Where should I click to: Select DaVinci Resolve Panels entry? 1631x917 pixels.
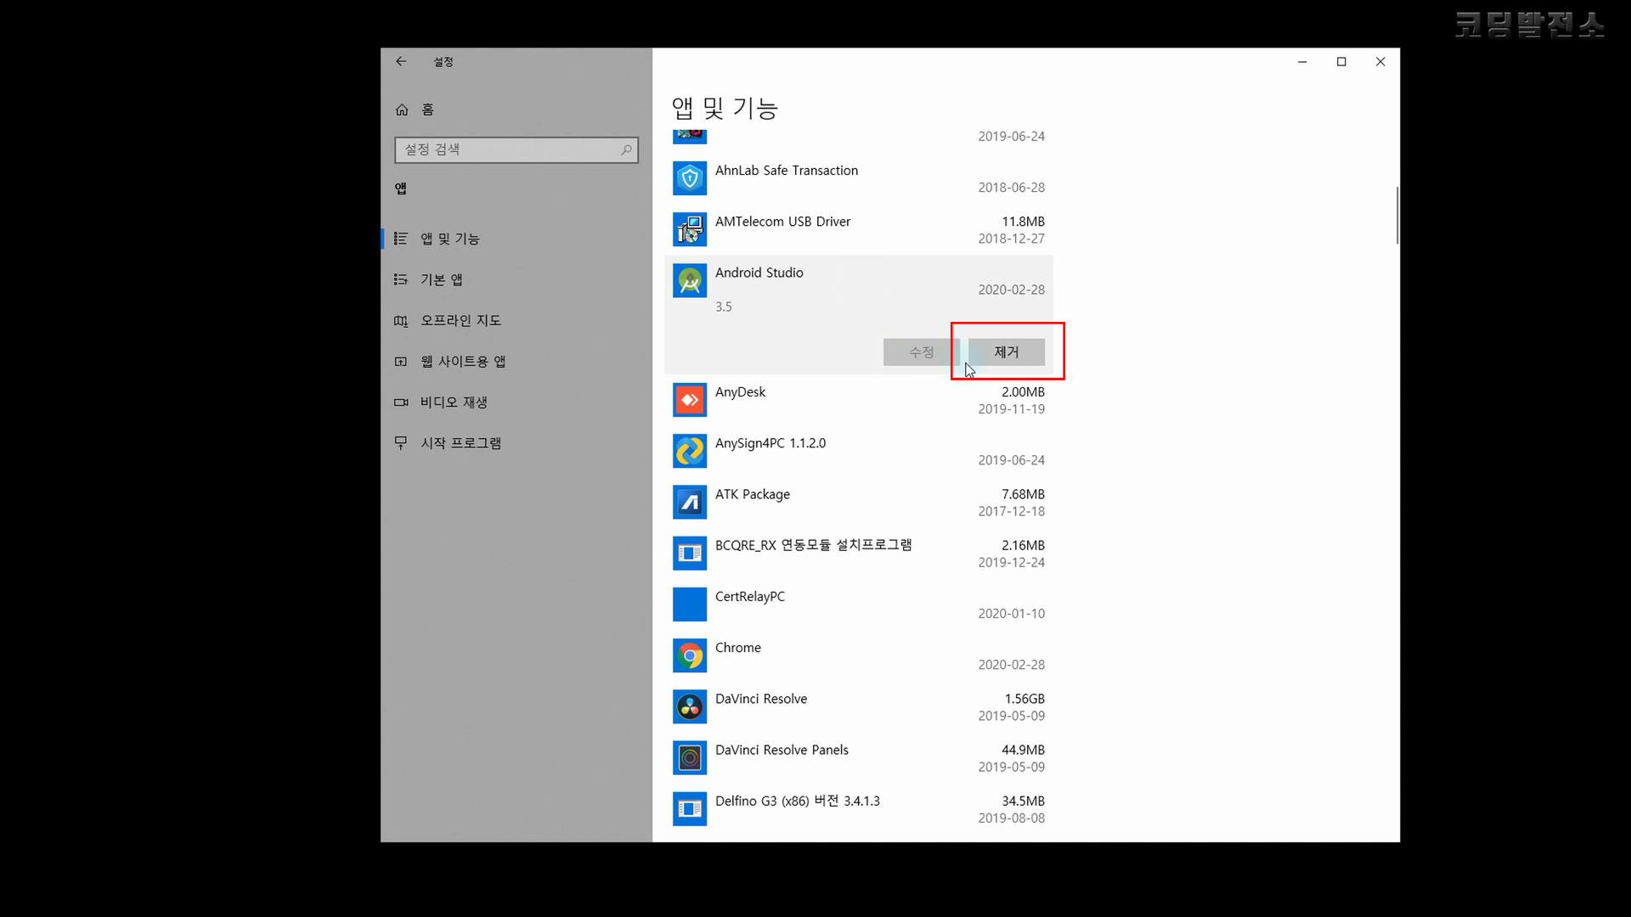coord(859,757)
